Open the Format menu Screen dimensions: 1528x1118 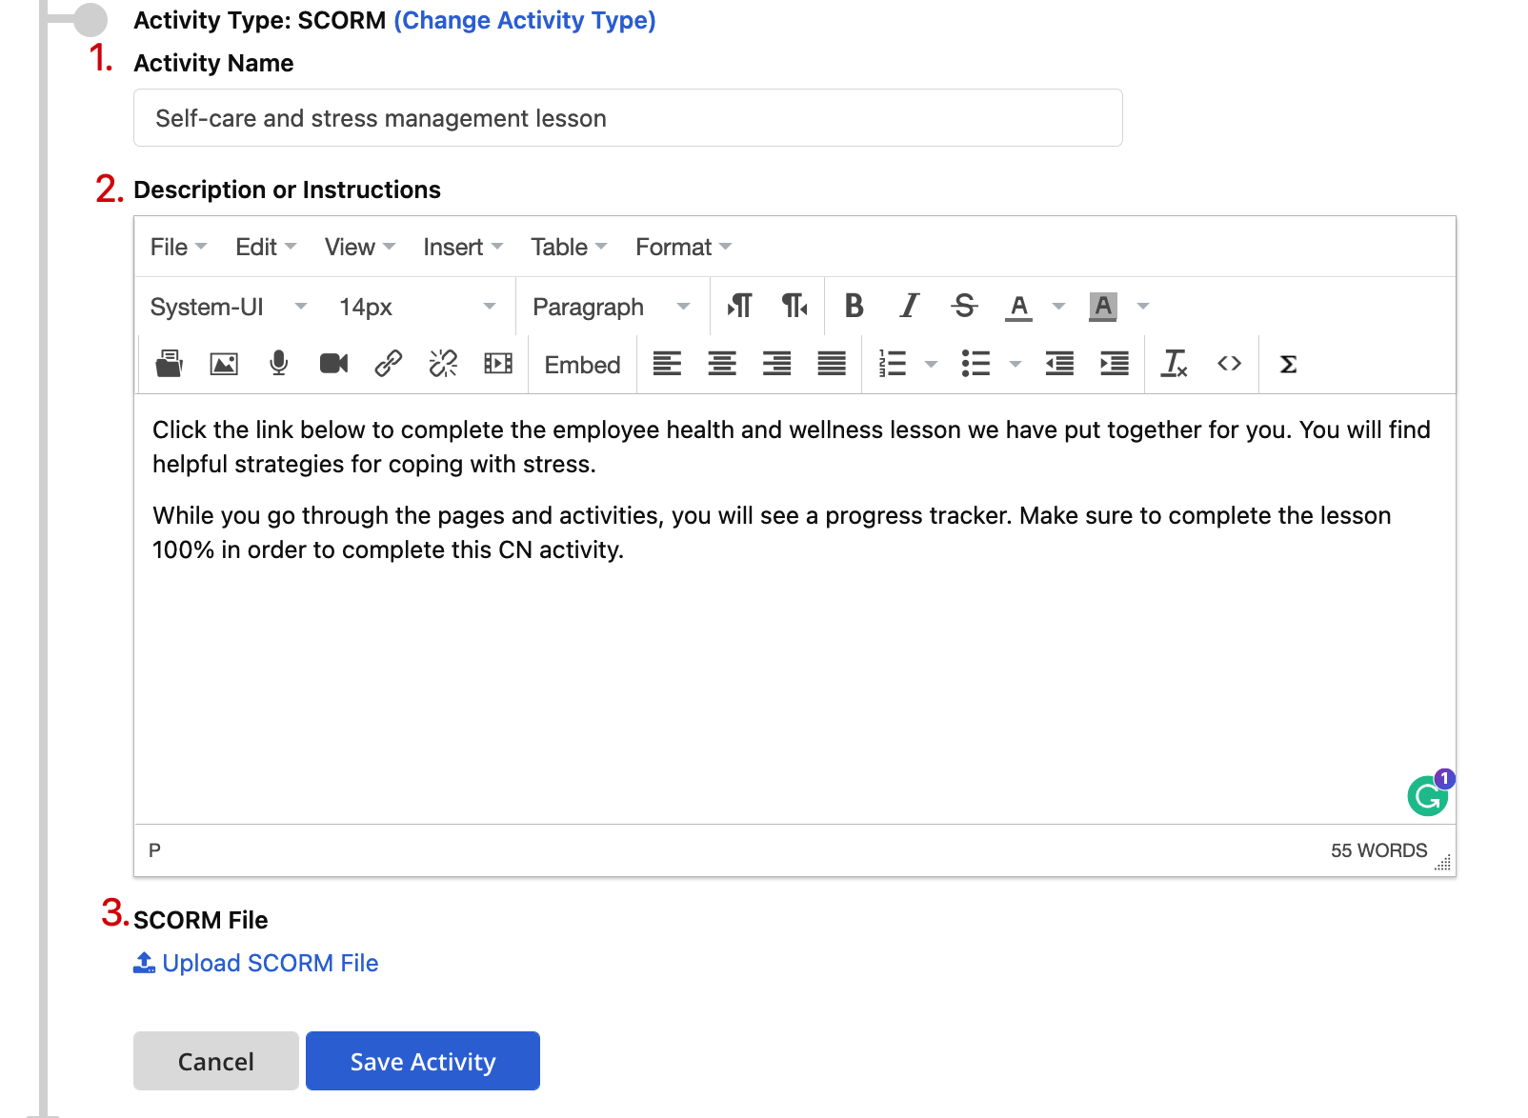pyautogui.click(x=683, y=248)
